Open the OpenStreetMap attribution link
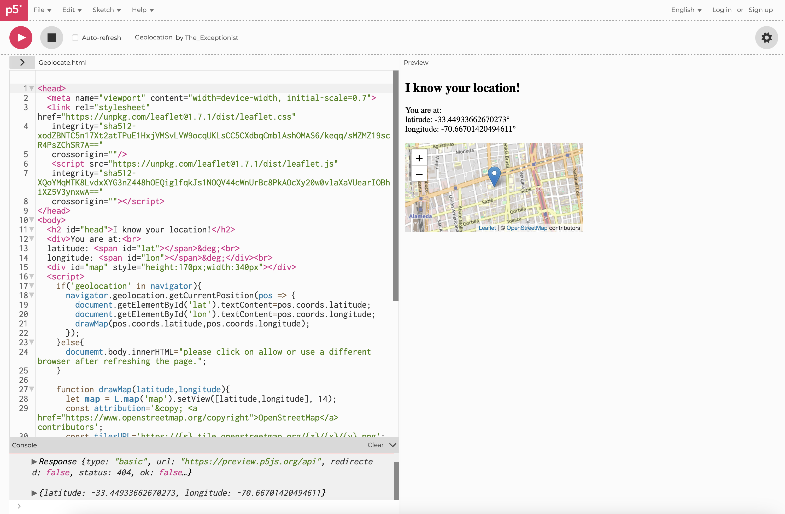This screenshot has width=785, height=514. click(x=526, y=228)
